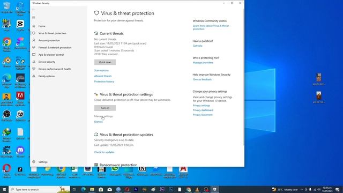Open After Effects from taskbar
Screen dimensions: 343x193
162,189
